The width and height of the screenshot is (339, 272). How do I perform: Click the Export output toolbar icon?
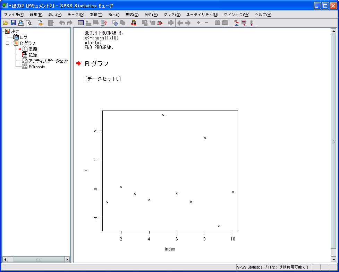pos(40,23)
